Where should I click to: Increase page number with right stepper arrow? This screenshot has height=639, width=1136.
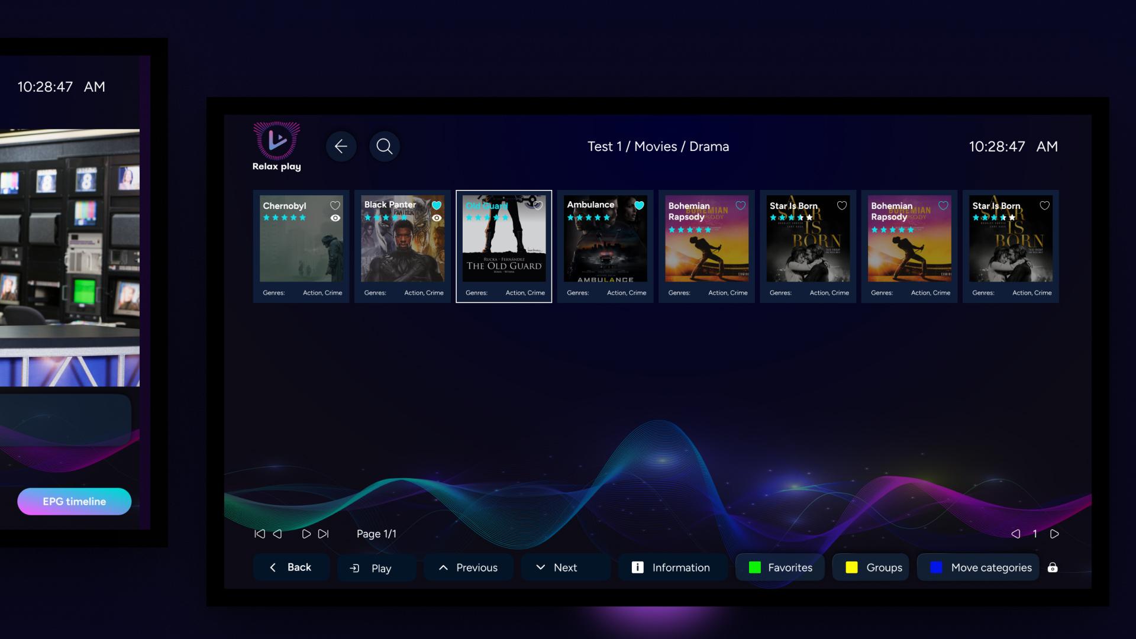1054,534
